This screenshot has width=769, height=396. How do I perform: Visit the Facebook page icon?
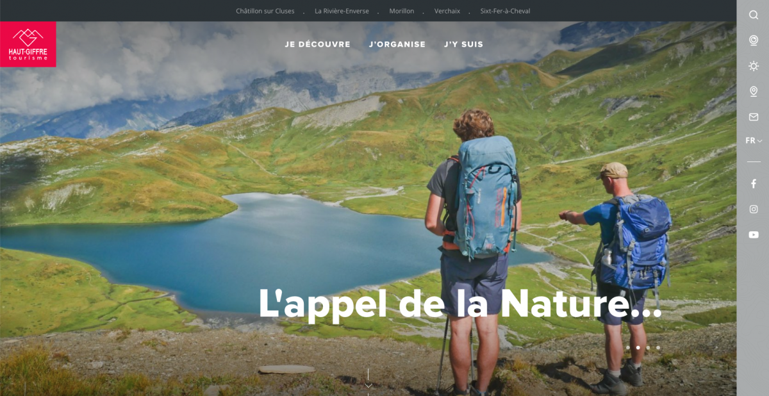[754, 184]
